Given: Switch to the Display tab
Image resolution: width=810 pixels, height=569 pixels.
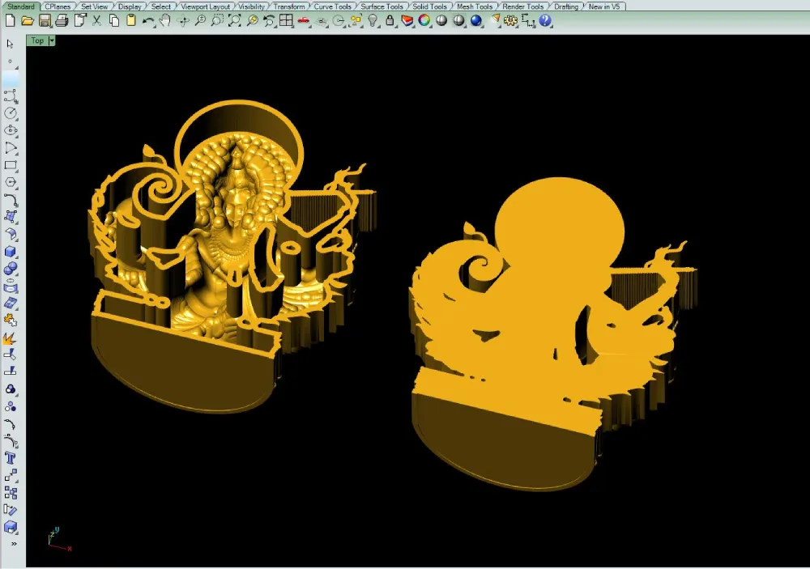Looking at the screenshot, I should [129, 6].
